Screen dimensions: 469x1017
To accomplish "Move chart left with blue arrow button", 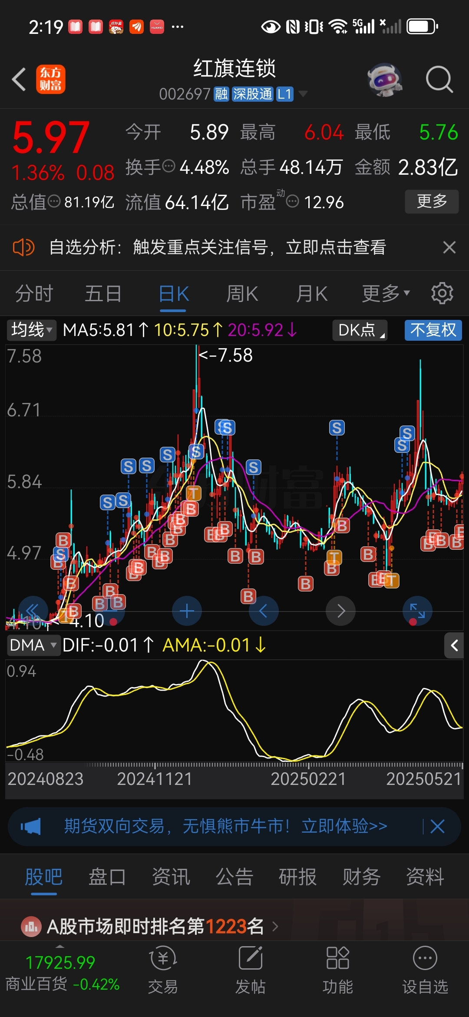I will (264, 611).
